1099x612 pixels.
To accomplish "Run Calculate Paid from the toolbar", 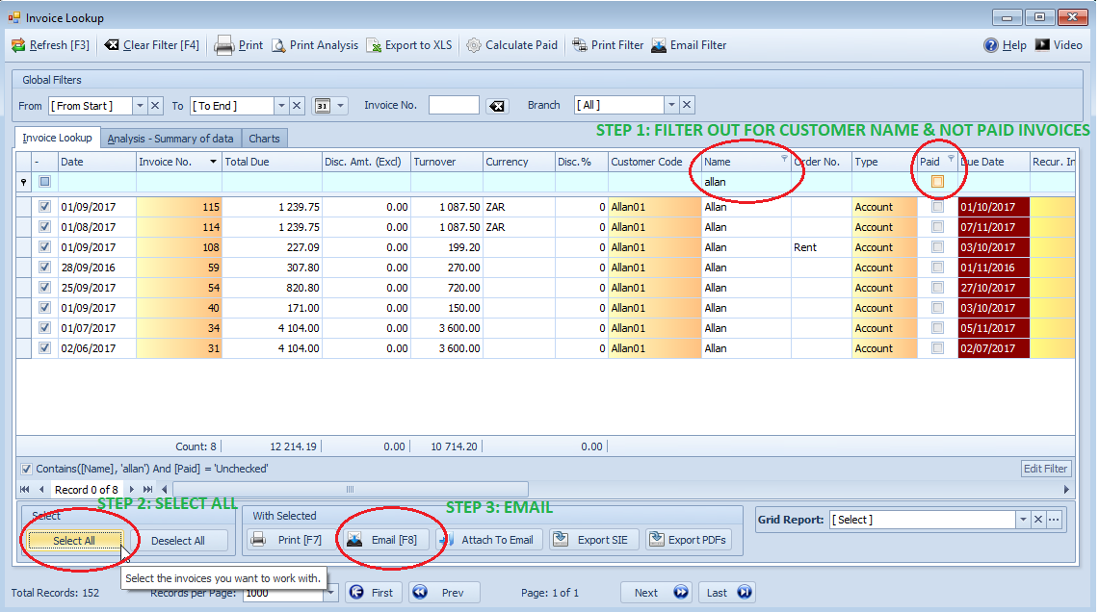I will point(512,45).
